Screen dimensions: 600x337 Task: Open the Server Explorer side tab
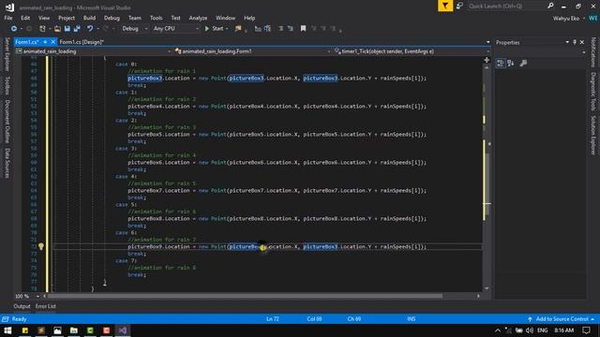(7, 54)
